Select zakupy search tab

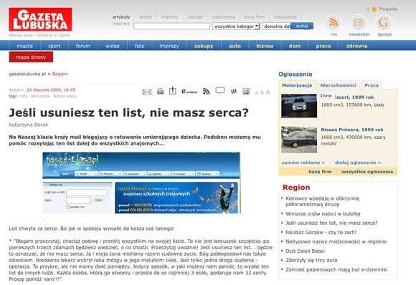coord(195,17)
